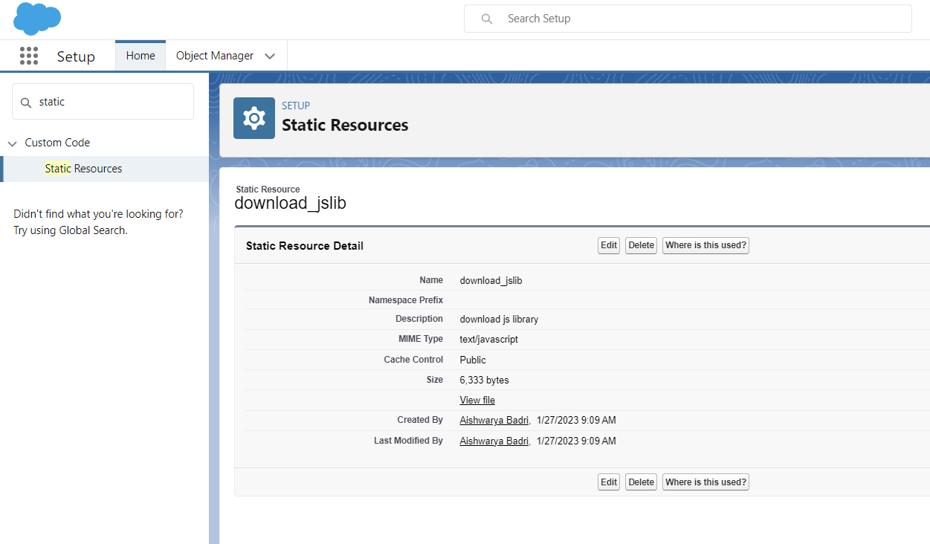Viewport: 930px width, 544px height.
Task: Open the App Launcher waffle icon
Action: pos(29,55)
